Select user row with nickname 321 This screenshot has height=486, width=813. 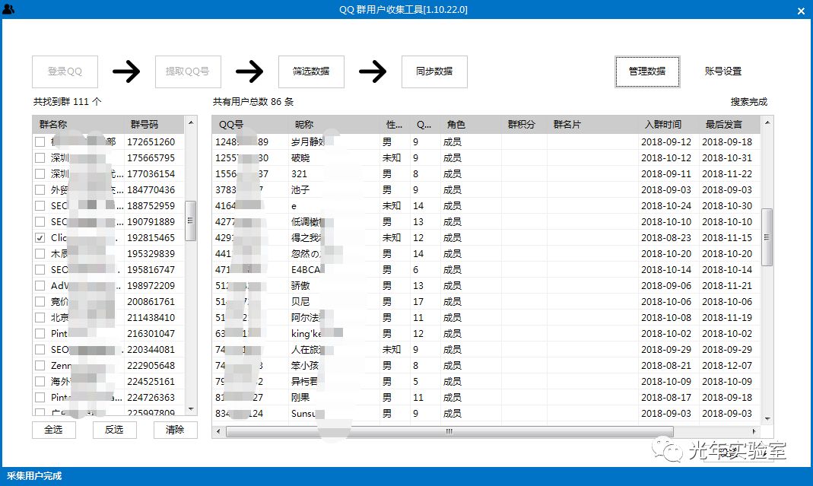coord(486,173)
